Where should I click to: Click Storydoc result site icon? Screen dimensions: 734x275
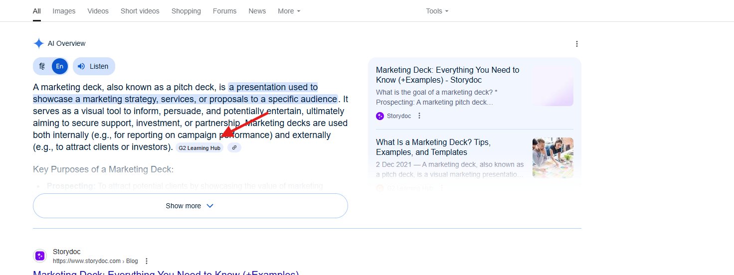pos(40,256)
